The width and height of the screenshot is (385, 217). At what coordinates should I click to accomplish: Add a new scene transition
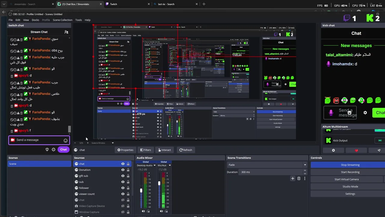pyautogui.click(x=293, y=178)
